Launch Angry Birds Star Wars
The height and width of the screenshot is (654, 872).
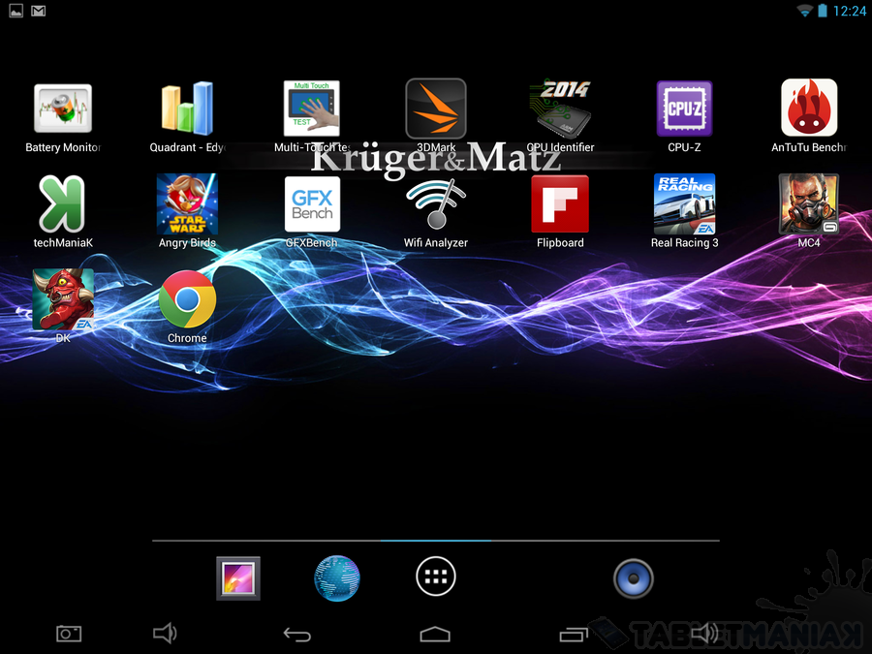point(187,204)
